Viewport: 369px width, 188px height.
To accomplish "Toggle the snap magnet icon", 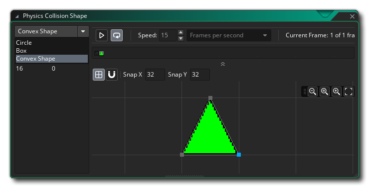I will pos(112,75).
